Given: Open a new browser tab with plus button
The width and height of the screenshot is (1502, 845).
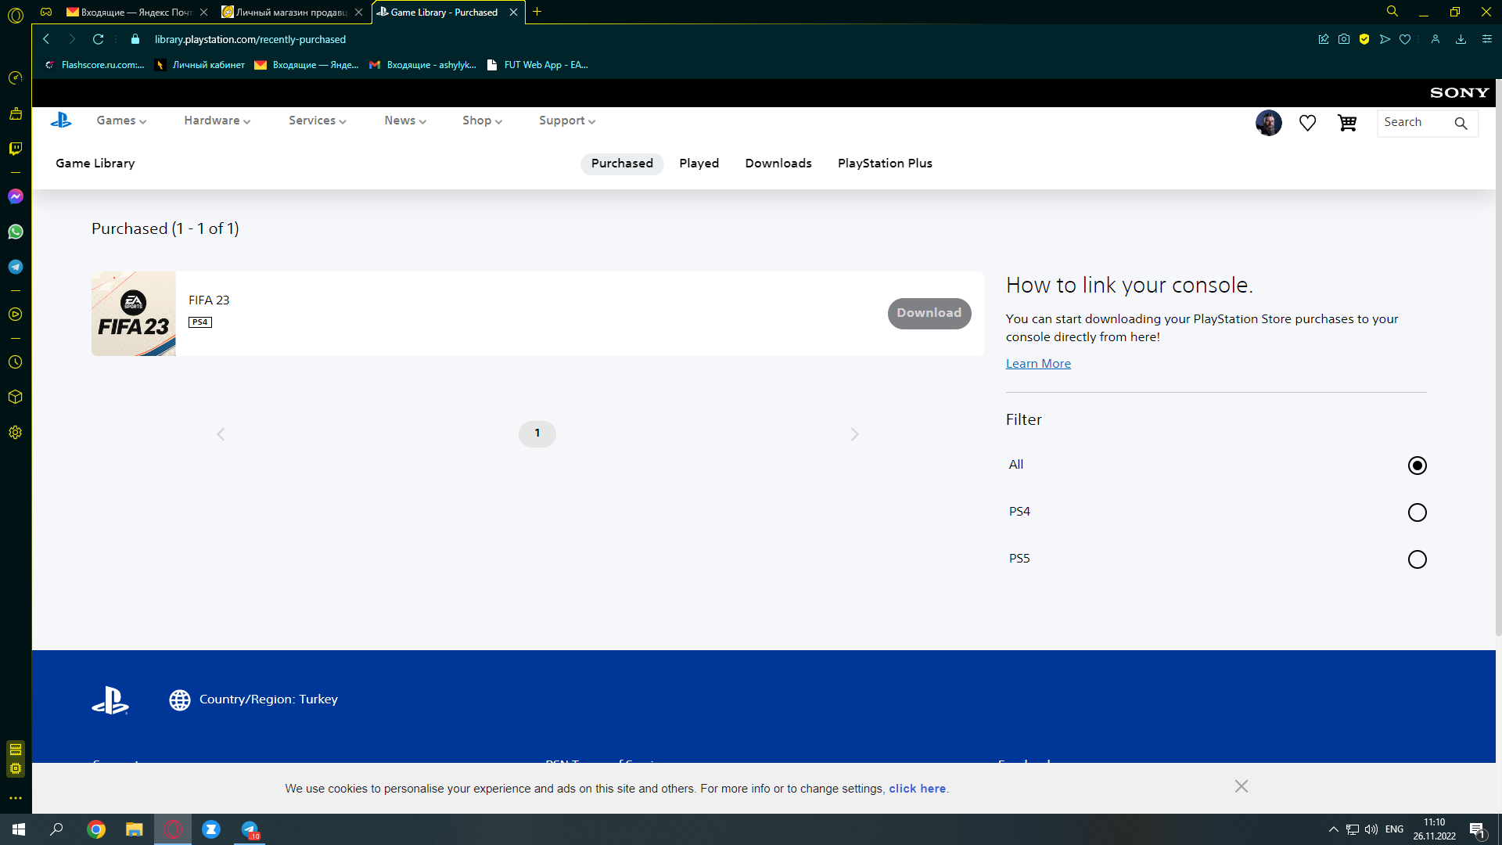Looking at the screenshot, I should click(537, 12).
